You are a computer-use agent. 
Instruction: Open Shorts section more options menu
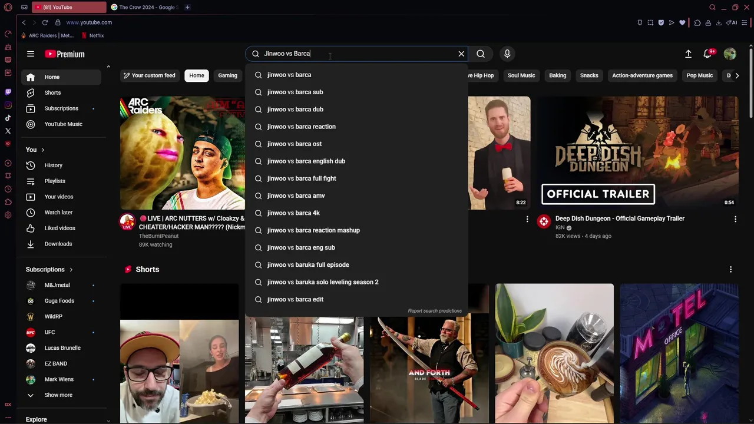pos(730,270)
